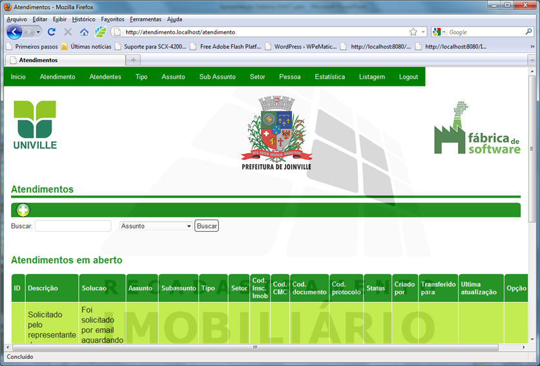
Task: Open Sub Assunto in the green navbar
Action: (217, 77)
